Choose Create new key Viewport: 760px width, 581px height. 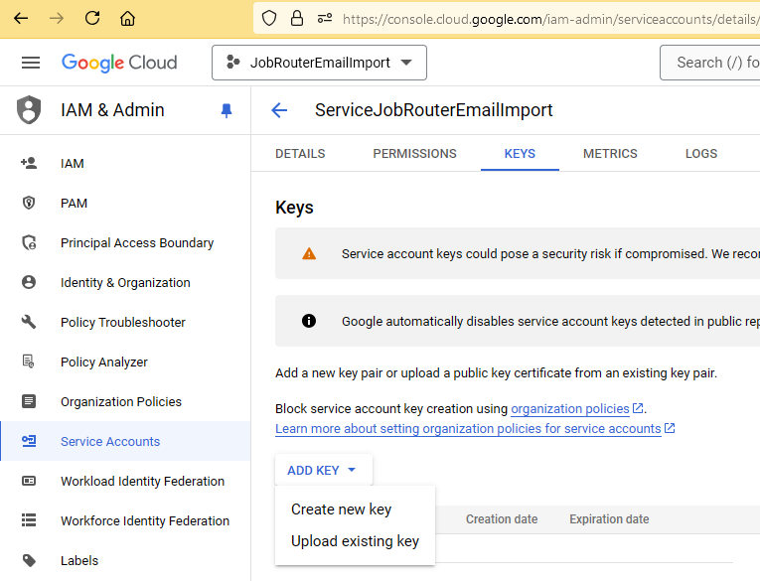click(x=341, y=509)
